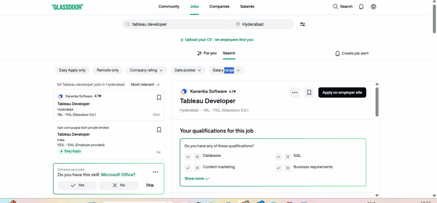Save job with bookmark in detail pane
This screenshot has width=437, height=203.
[x=309, y=93]
